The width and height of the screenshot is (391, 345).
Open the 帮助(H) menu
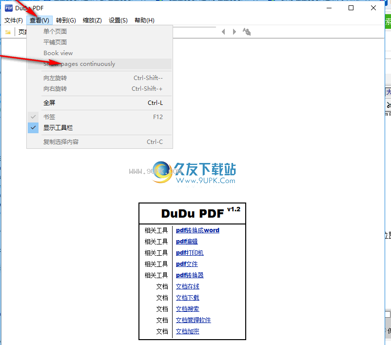pos(144,20)
